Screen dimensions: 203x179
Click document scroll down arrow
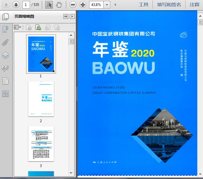click(200, 175)
